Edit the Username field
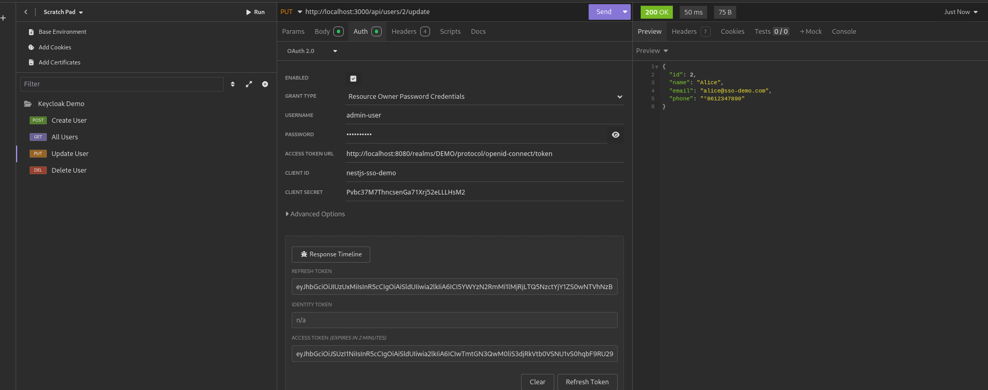988x390 pixels. tap(485, 115)
